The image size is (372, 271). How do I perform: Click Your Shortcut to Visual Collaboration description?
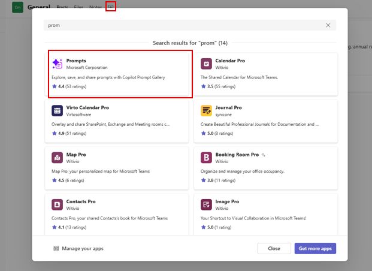(x=253, y=218)
